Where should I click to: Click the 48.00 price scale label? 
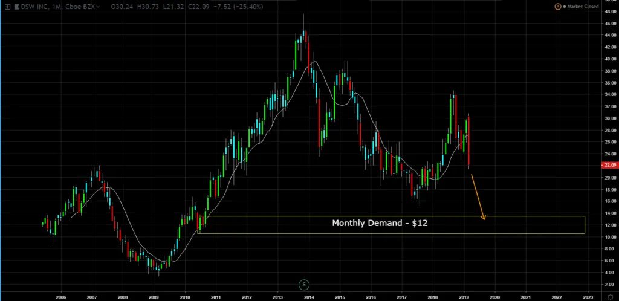610,12
